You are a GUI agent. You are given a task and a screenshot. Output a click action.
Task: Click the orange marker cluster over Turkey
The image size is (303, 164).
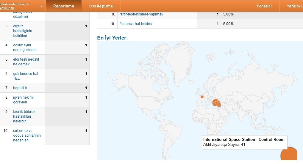point(216,103)
